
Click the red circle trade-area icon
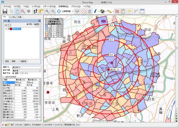pyautogui.click(x=84, y=11)
